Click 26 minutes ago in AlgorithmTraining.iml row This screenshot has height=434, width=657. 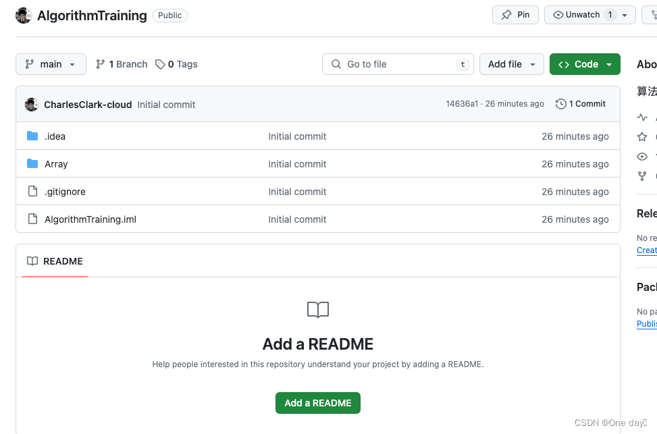pyautogui.click(x=575, y=219)
